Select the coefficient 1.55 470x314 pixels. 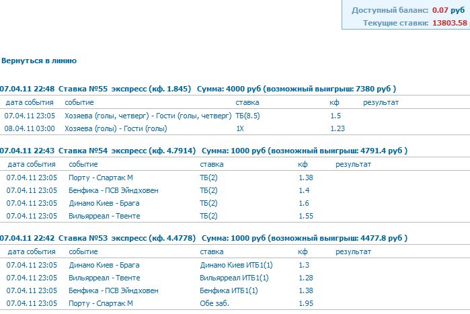pyautogui.click(x=306, y=217)
